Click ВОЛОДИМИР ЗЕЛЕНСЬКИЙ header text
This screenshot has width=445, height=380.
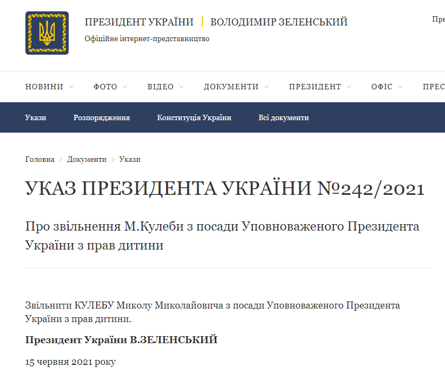[x=278, y=22]
